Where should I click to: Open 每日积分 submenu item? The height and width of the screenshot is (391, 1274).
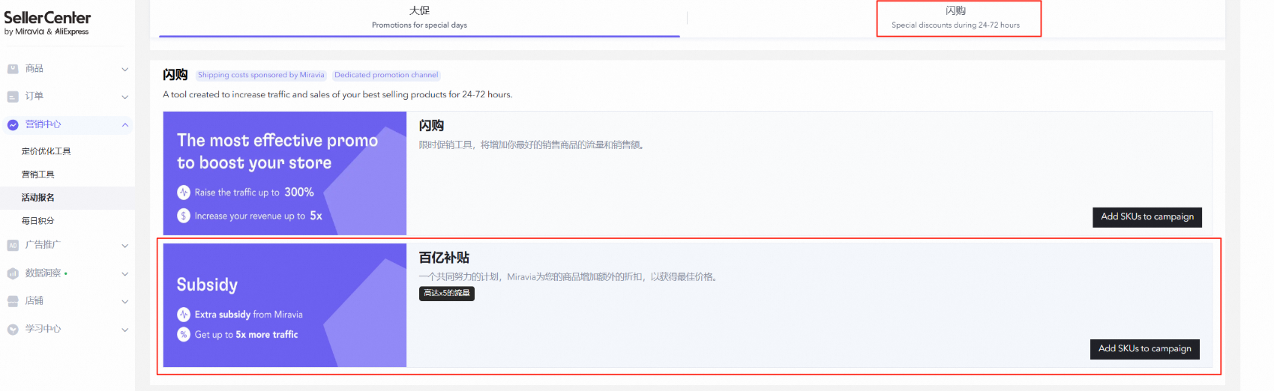(38, 221)
